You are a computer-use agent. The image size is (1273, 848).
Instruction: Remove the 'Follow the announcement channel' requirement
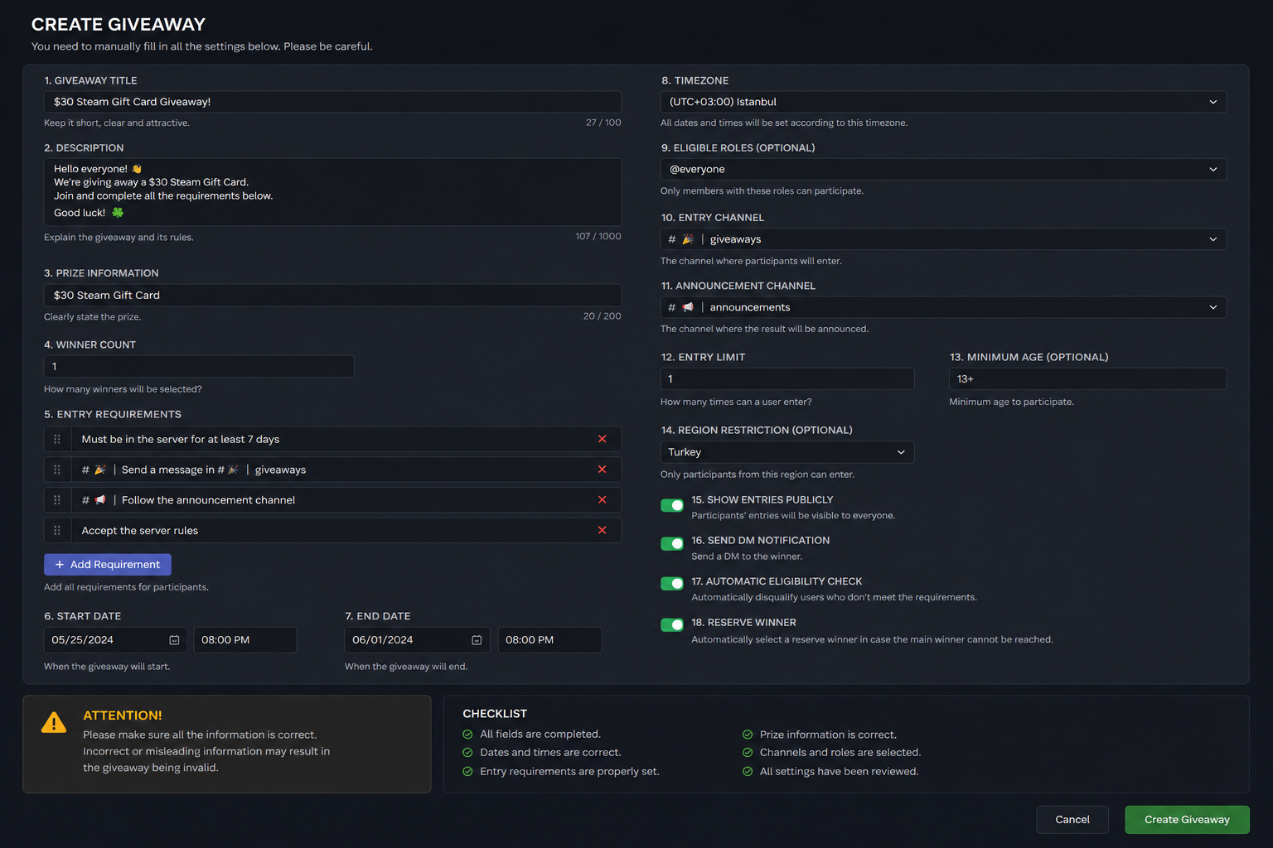click(603, 500)
